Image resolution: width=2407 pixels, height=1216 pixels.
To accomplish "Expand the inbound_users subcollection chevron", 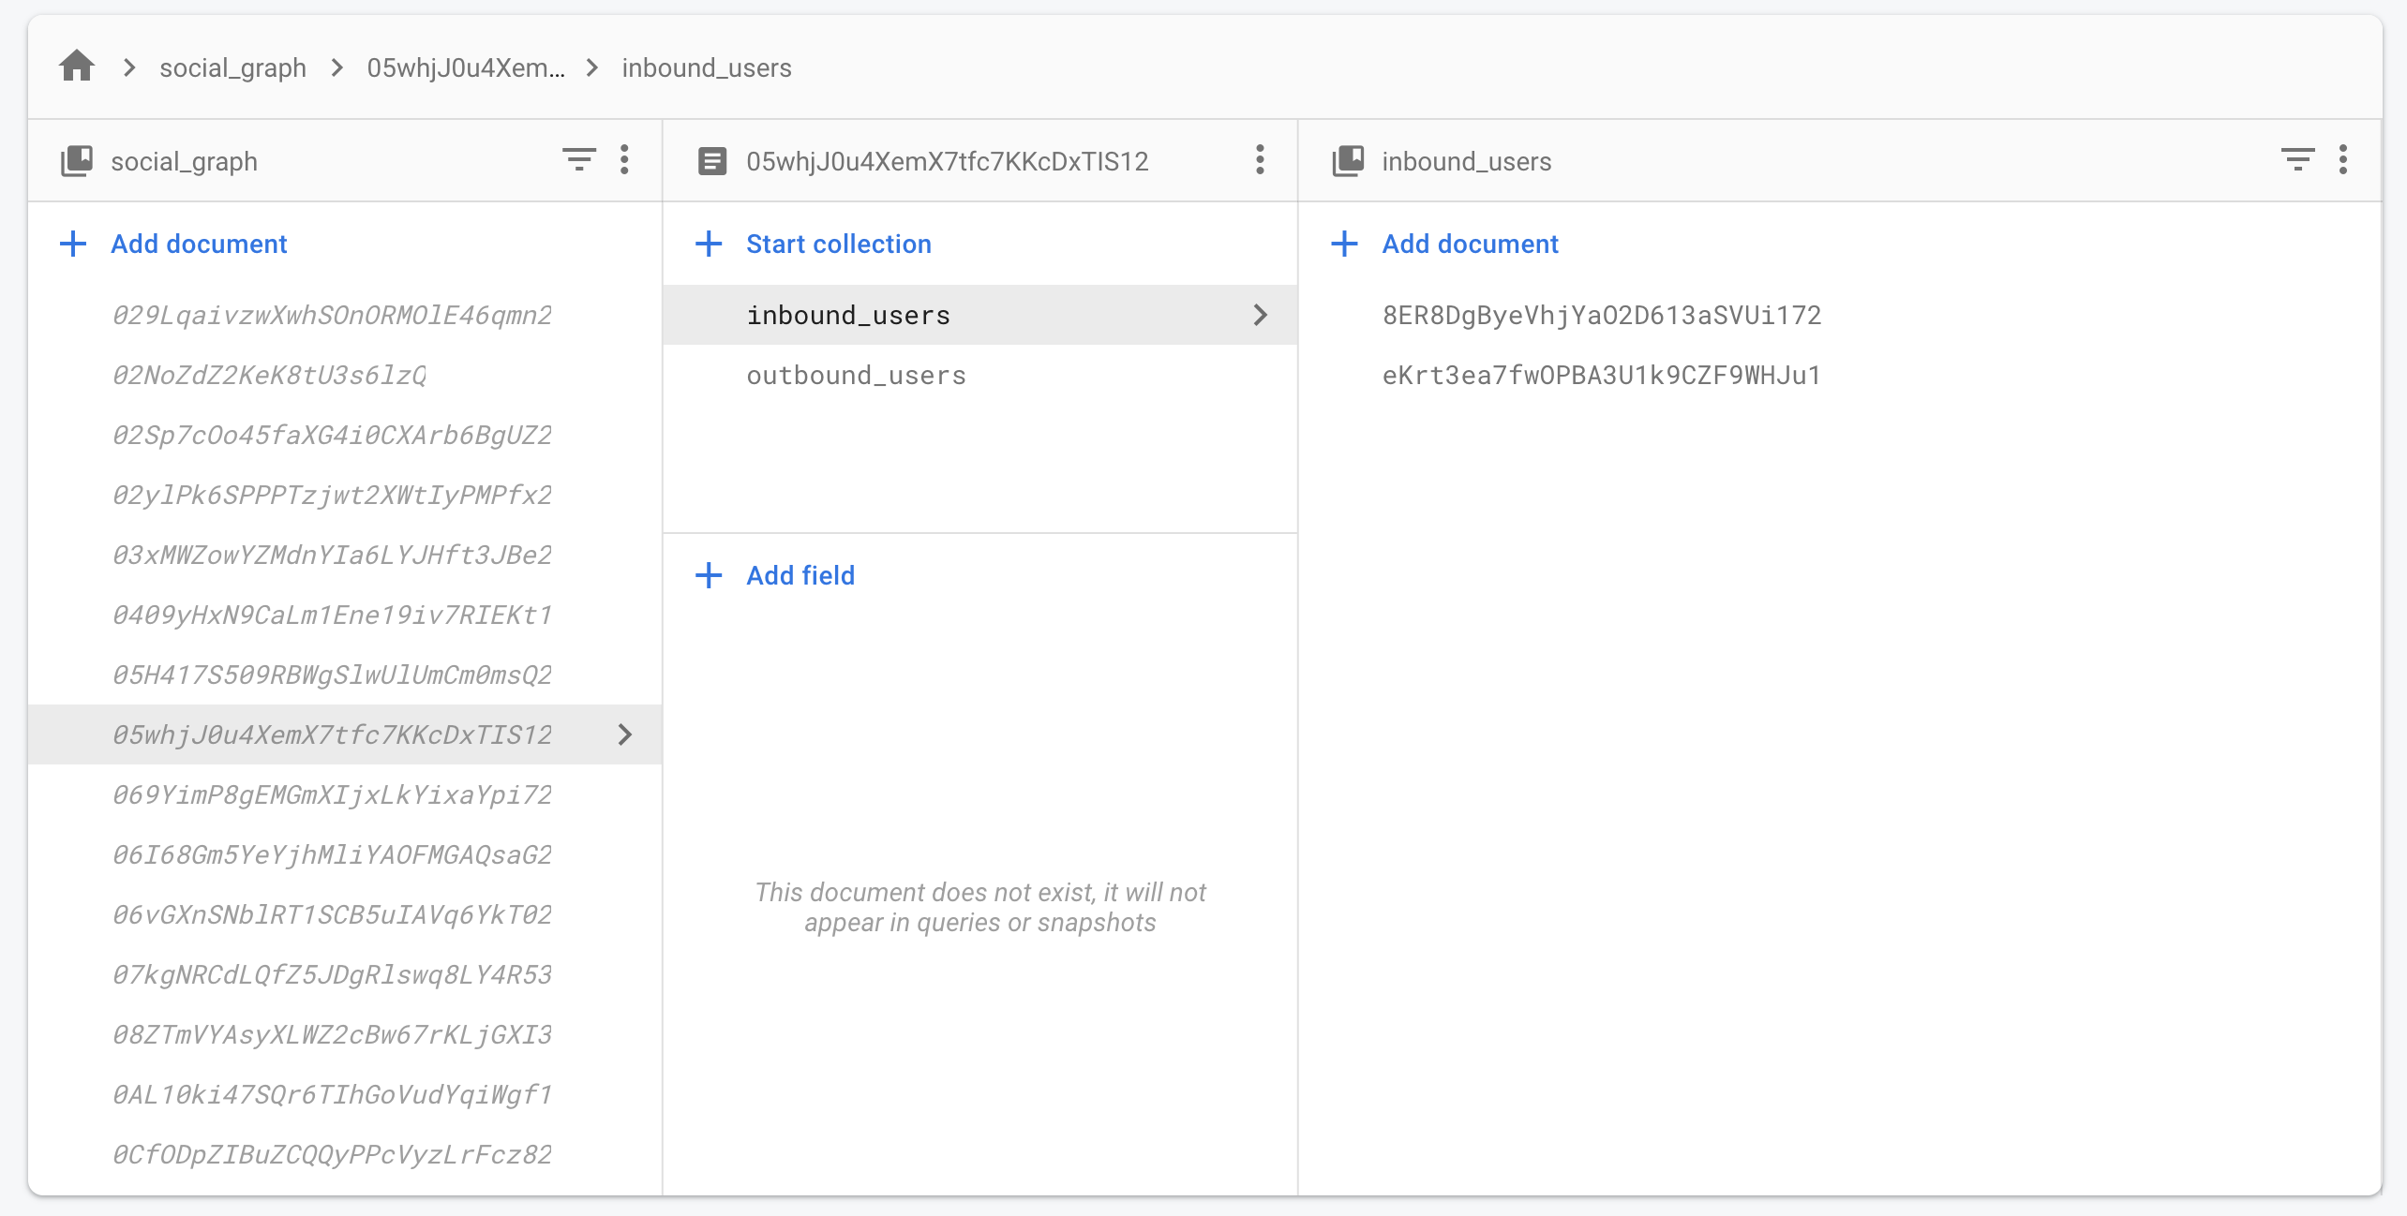I will point(1260,315).
